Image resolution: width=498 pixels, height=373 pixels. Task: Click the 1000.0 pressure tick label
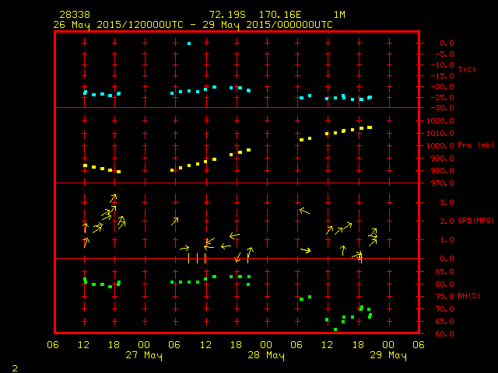pos(440,145)
